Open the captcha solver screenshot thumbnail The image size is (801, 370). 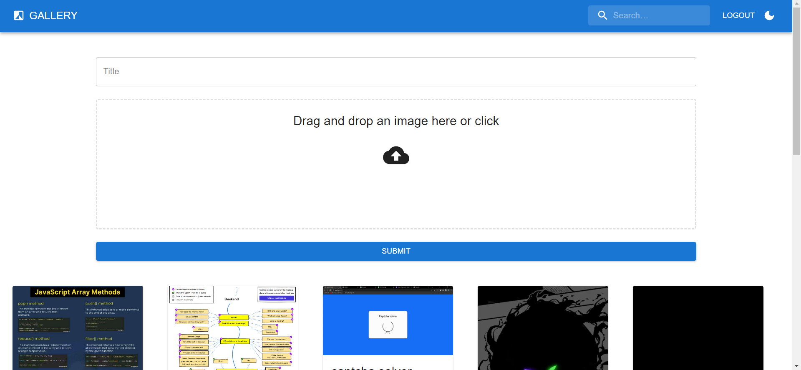click(x=388, y=320)
